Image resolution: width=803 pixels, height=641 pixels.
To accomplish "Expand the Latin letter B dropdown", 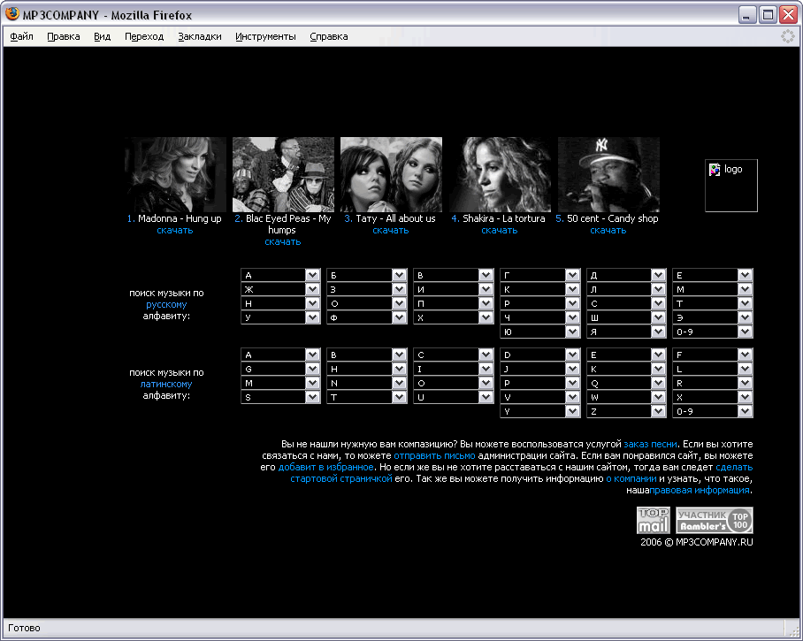I will coord(367,355).
